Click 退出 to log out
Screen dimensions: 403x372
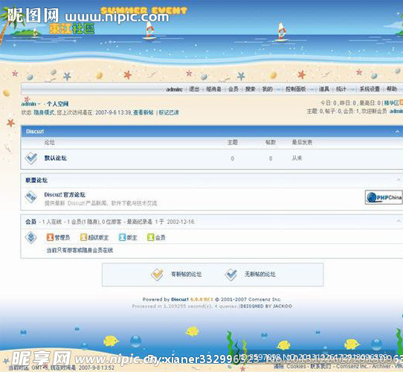pos(194,89)
